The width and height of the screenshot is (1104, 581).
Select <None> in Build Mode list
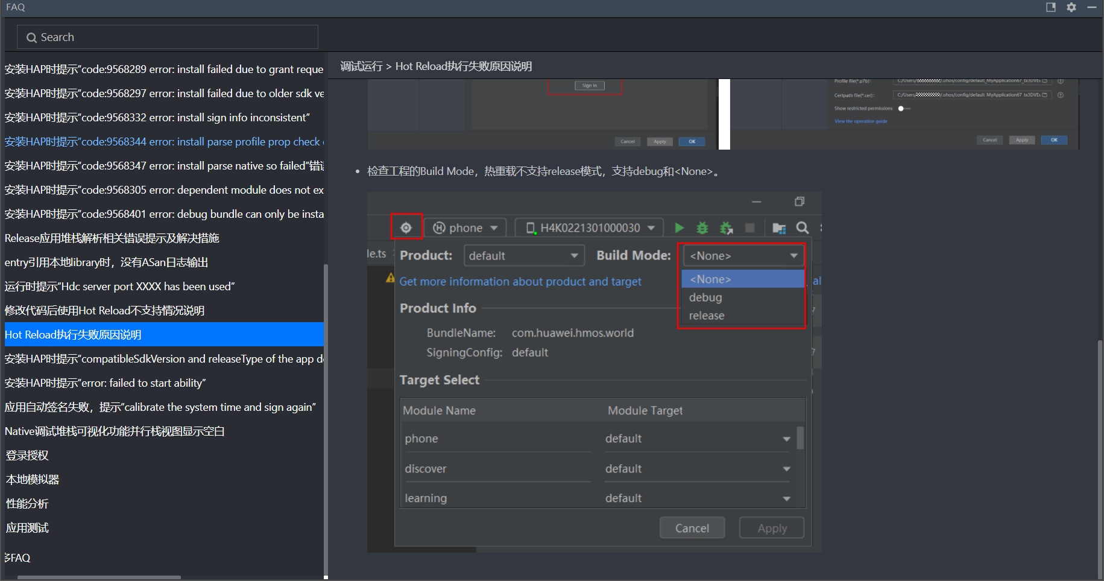coord(743,279)
